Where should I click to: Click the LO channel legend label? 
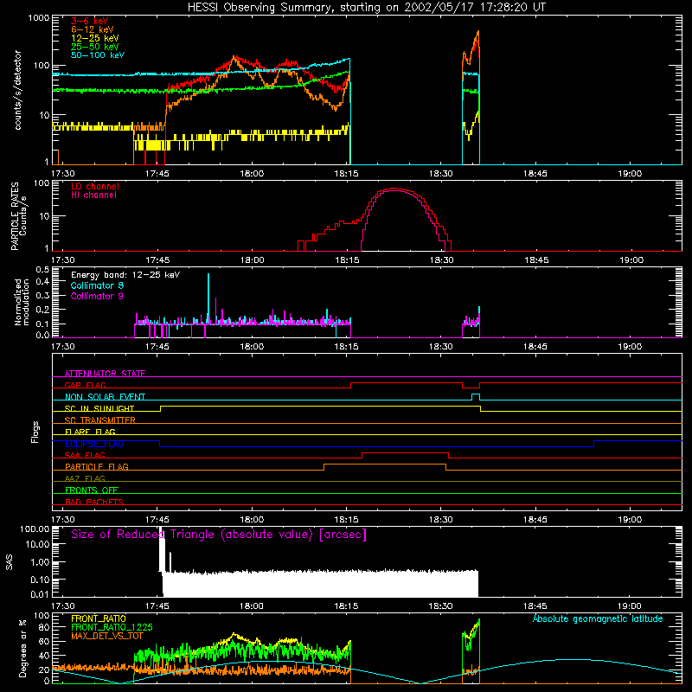tap(95, 186)
